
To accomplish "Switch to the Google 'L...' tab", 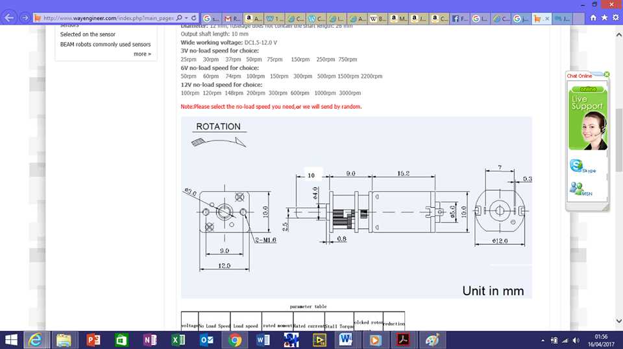I will click(x=480, y=18).
